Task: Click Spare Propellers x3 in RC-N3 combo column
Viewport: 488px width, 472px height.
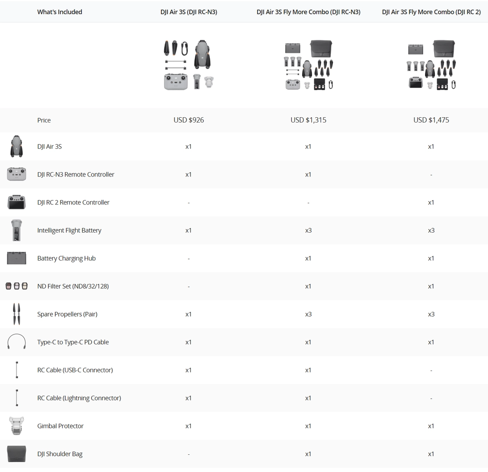Action: coord(308,314)
